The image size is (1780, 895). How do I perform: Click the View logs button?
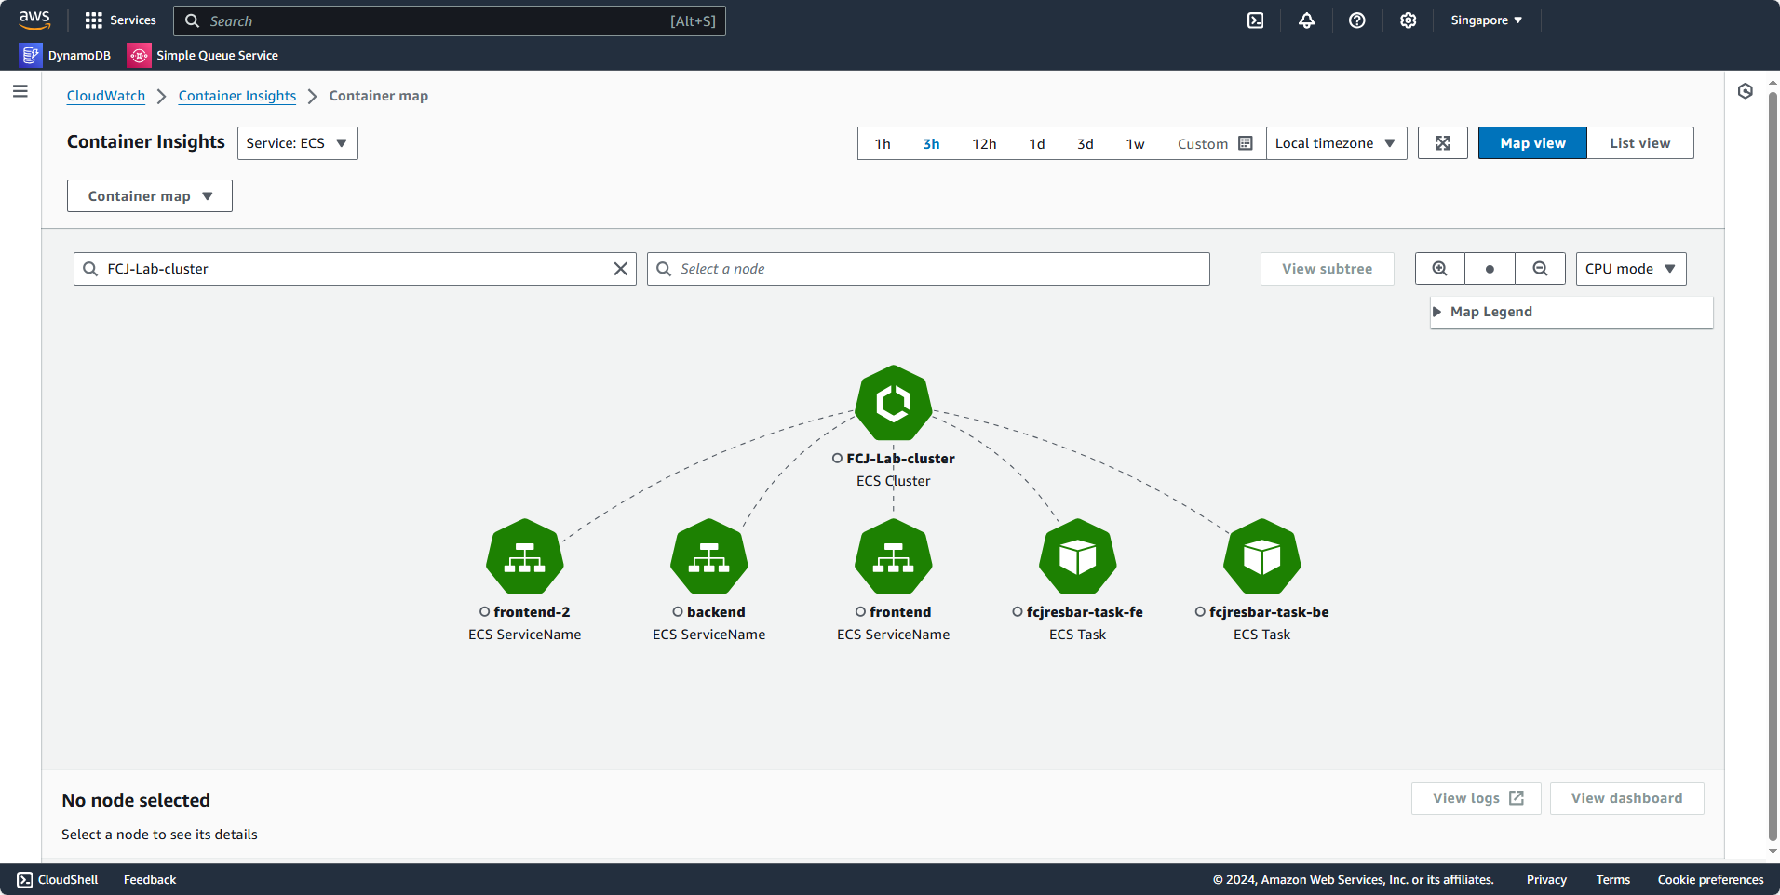pos(1477,798)
